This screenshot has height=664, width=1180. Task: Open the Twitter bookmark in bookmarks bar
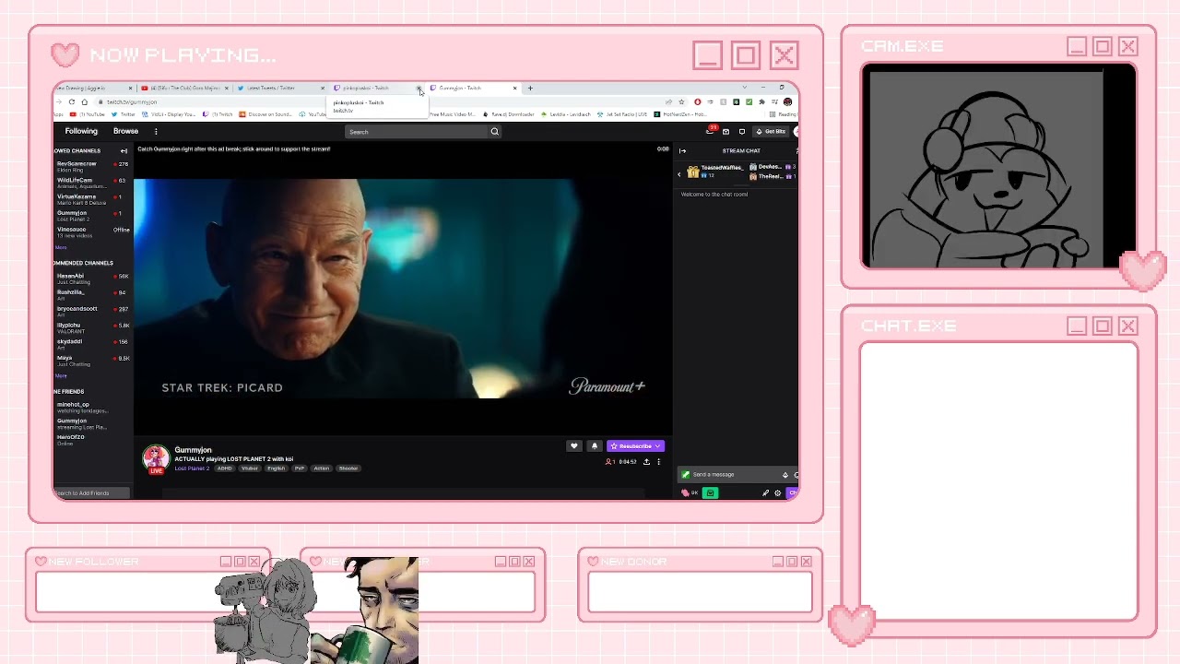pyautogui.click(x=124, y=114)
